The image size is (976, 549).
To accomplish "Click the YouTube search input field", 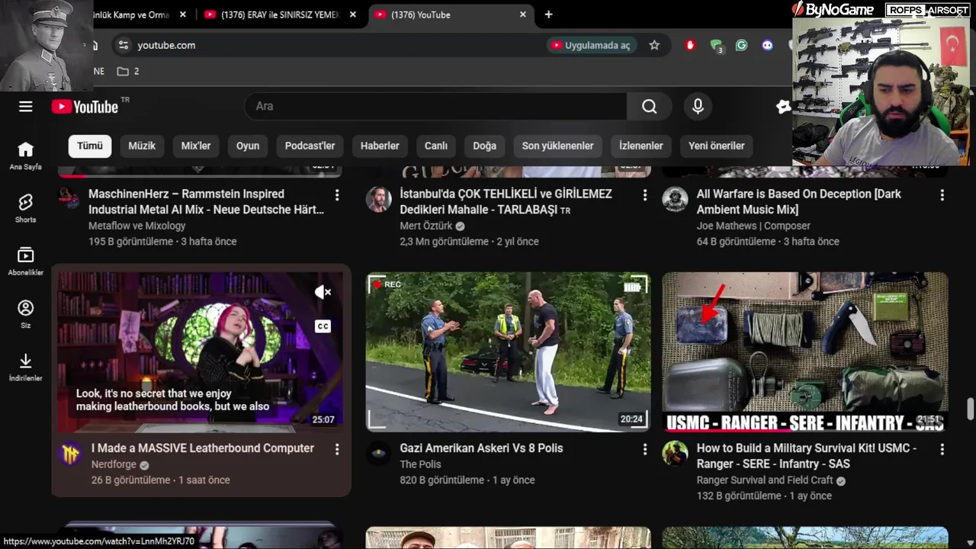I will tap(435, 107).
